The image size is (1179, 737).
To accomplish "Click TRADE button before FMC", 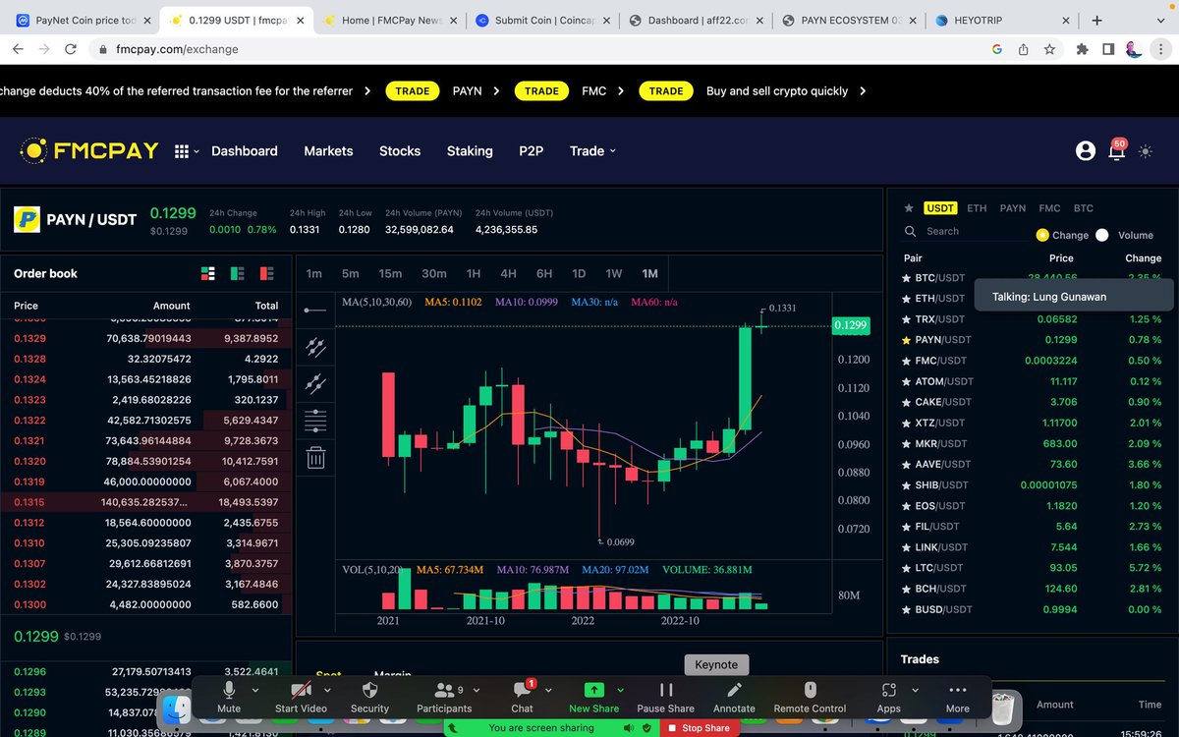I will pyautogui.click(x=541, y=90).
